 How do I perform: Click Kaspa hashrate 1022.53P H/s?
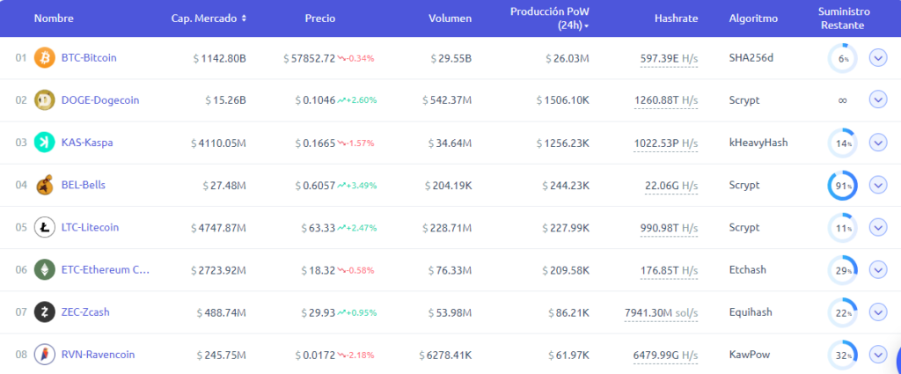pyautogui.click(x=666, y=143)
